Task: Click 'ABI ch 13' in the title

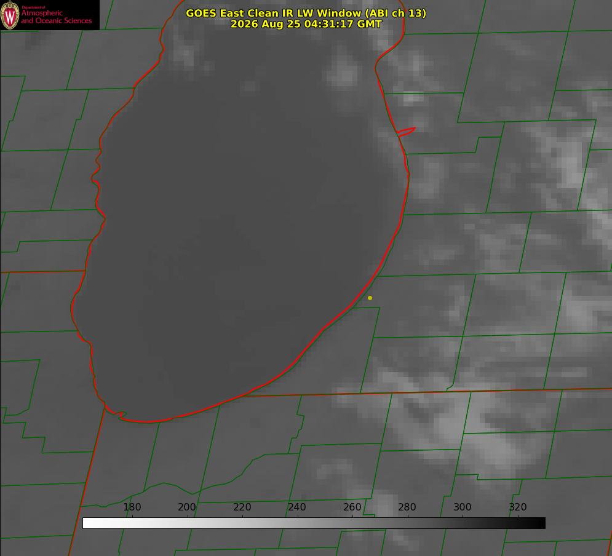Action: click(395, 13)
